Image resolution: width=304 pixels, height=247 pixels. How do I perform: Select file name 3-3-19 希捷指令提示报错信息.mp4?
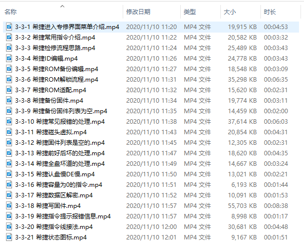[63, 216]
